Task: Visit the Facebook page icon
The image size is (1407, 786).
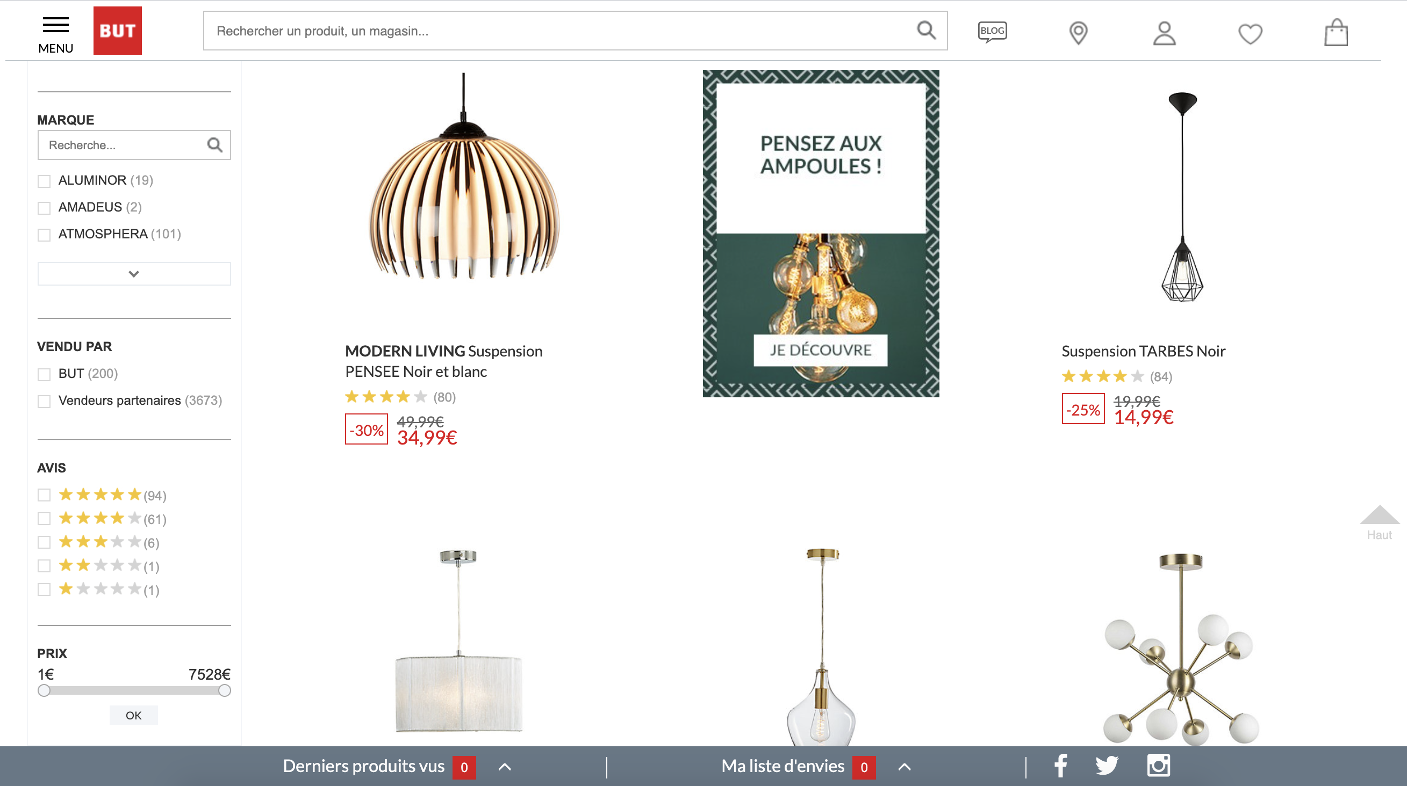Action: [x=1061, y=766]
